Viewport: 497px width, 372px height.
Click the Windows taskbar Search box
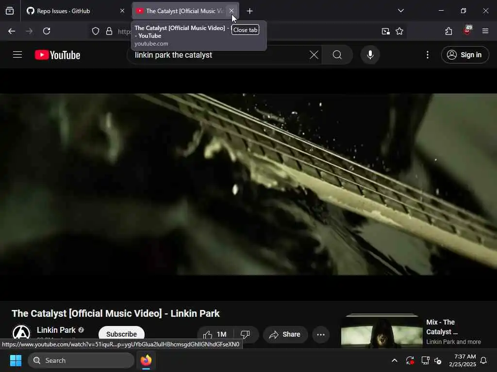coord(81,360)
